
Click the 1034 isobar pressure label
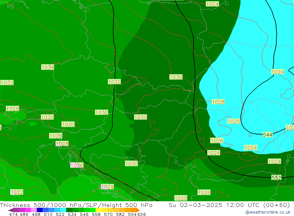coord(48,67)
